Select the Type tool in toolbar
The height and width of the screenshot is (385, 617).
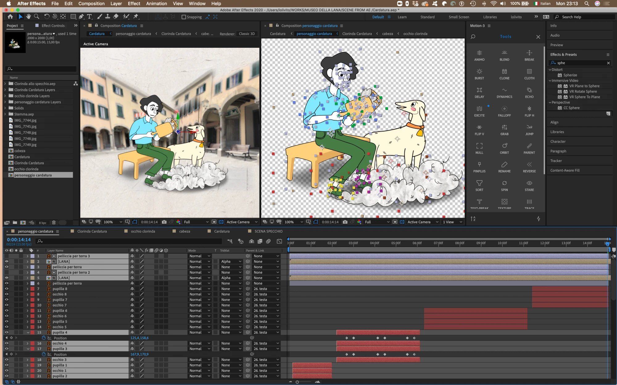(89, 17)
